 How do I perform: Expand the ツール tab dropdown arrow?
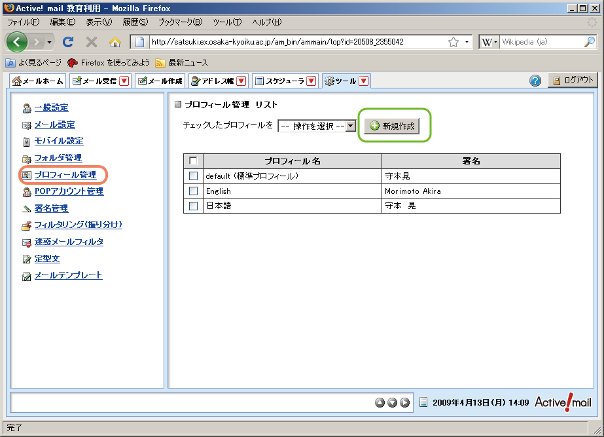point(364,81)
